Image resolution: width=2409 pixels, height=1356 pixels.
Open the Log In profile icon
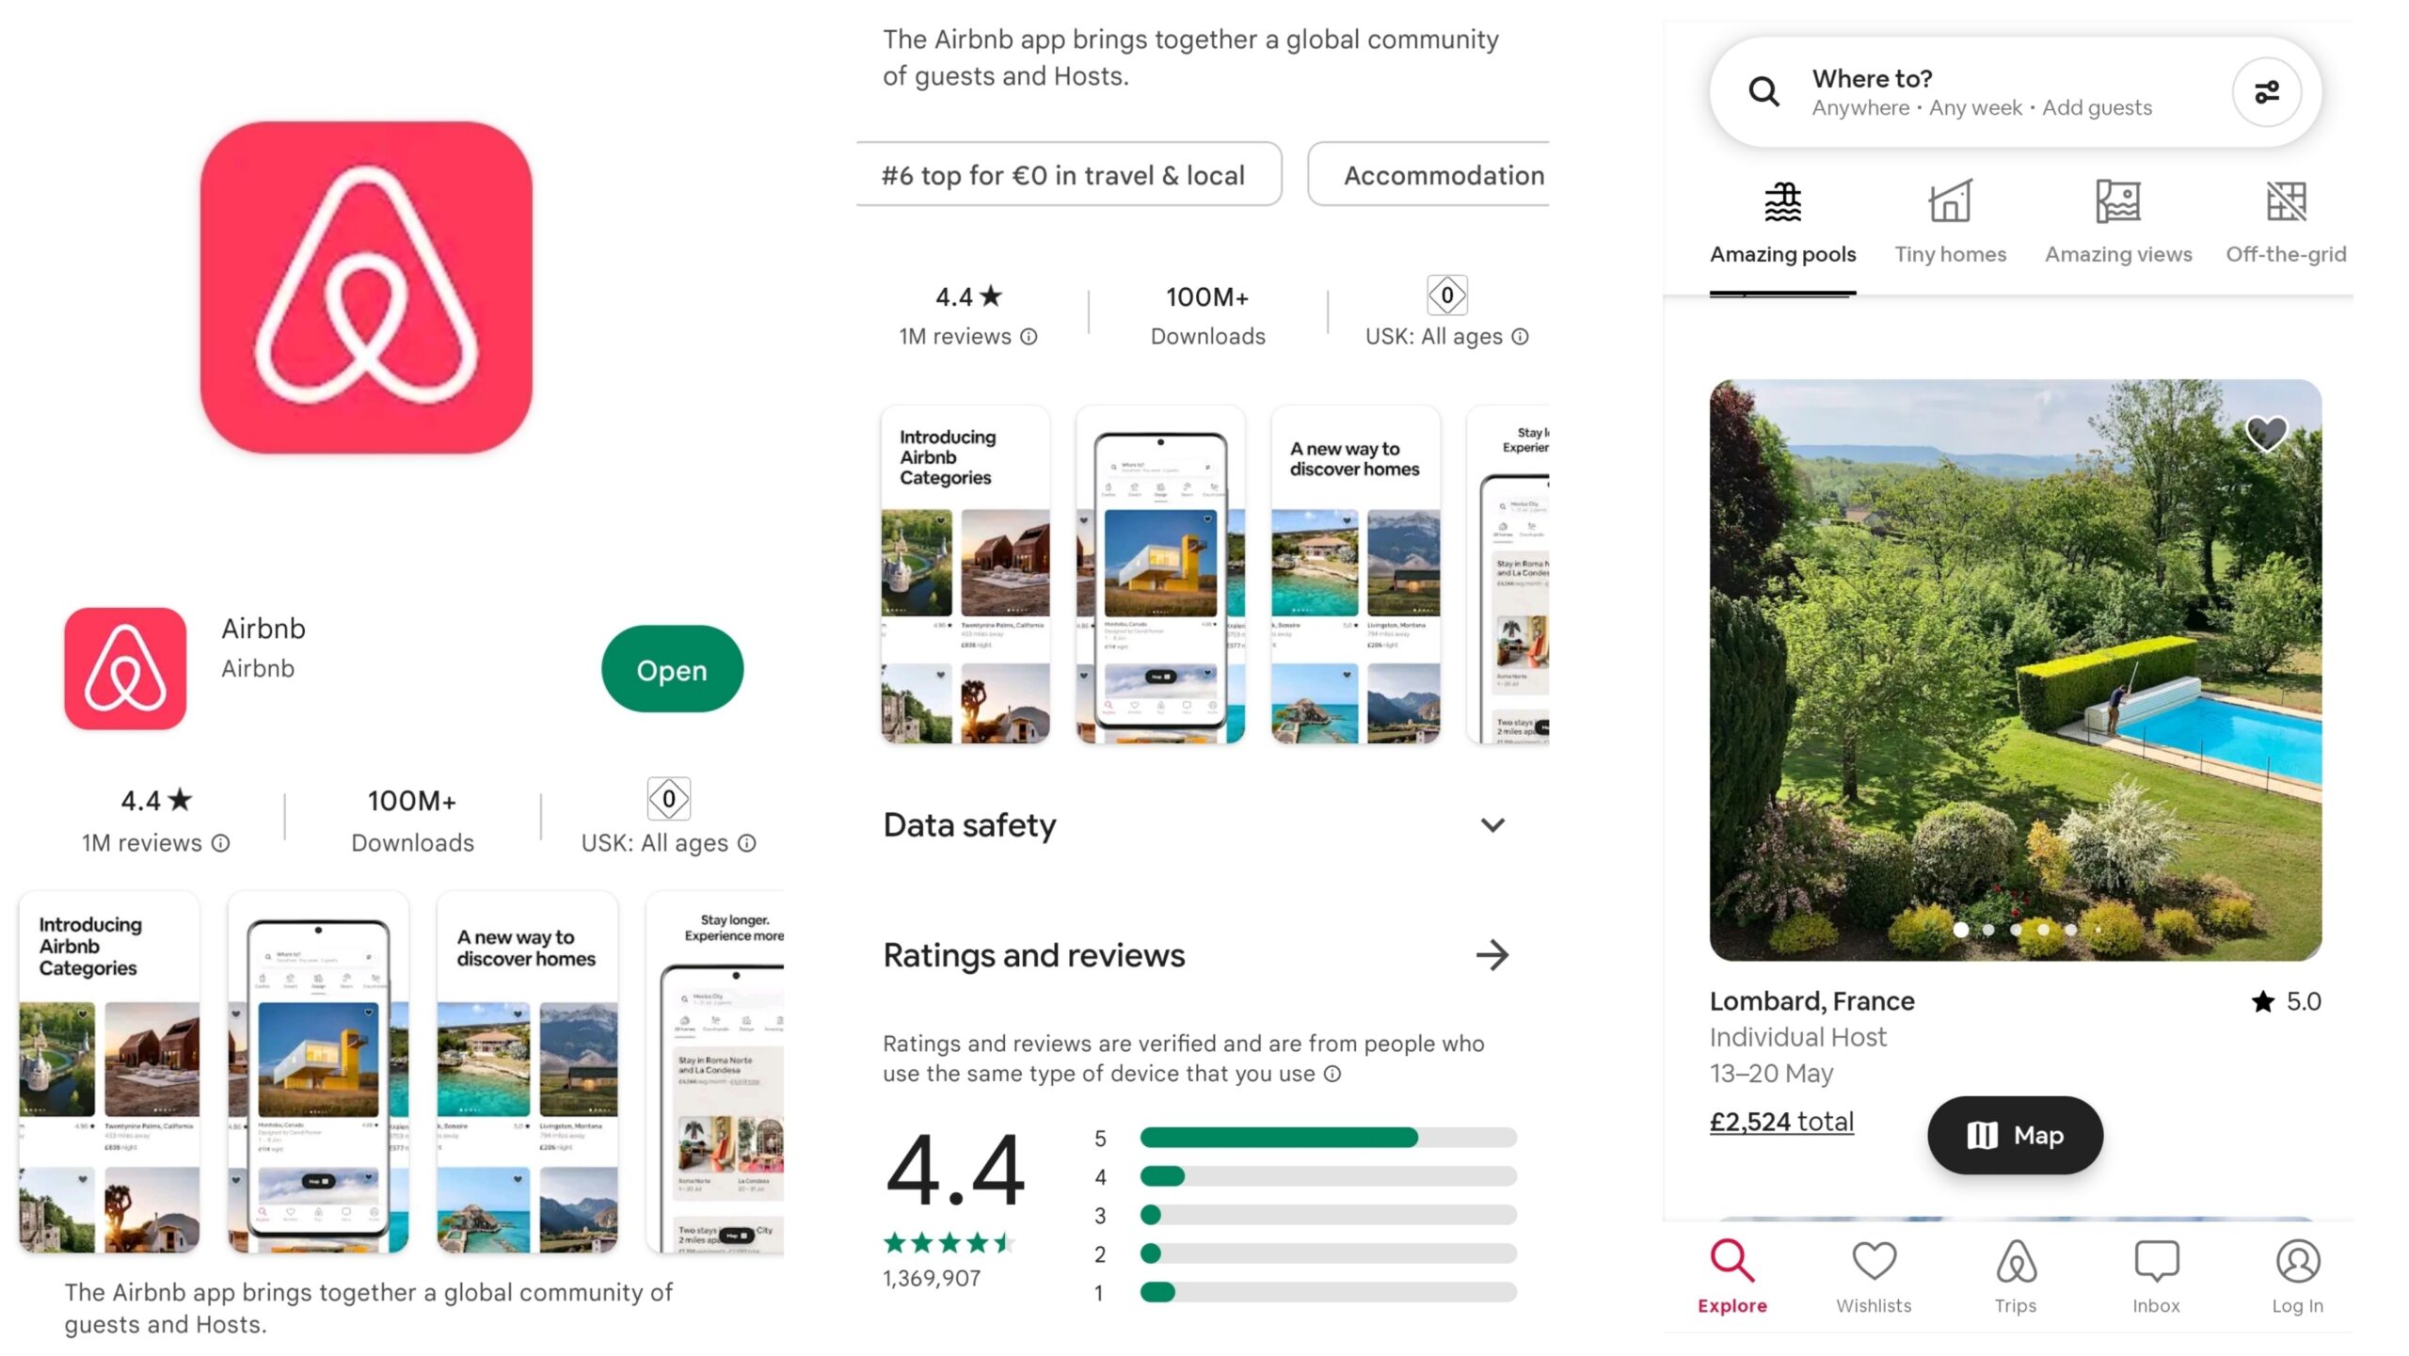tap(2297, 1261)
